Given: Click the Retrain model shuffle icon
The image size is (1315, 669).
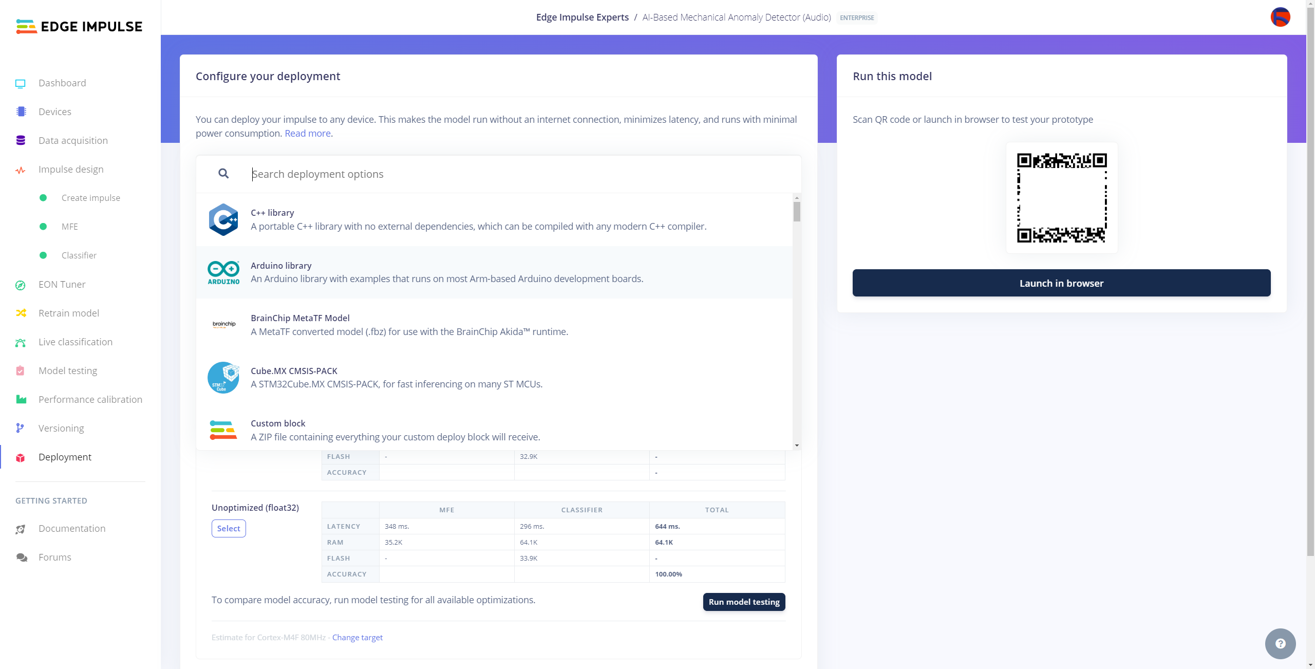Looking at the screenshot, I should click(21, 313).
